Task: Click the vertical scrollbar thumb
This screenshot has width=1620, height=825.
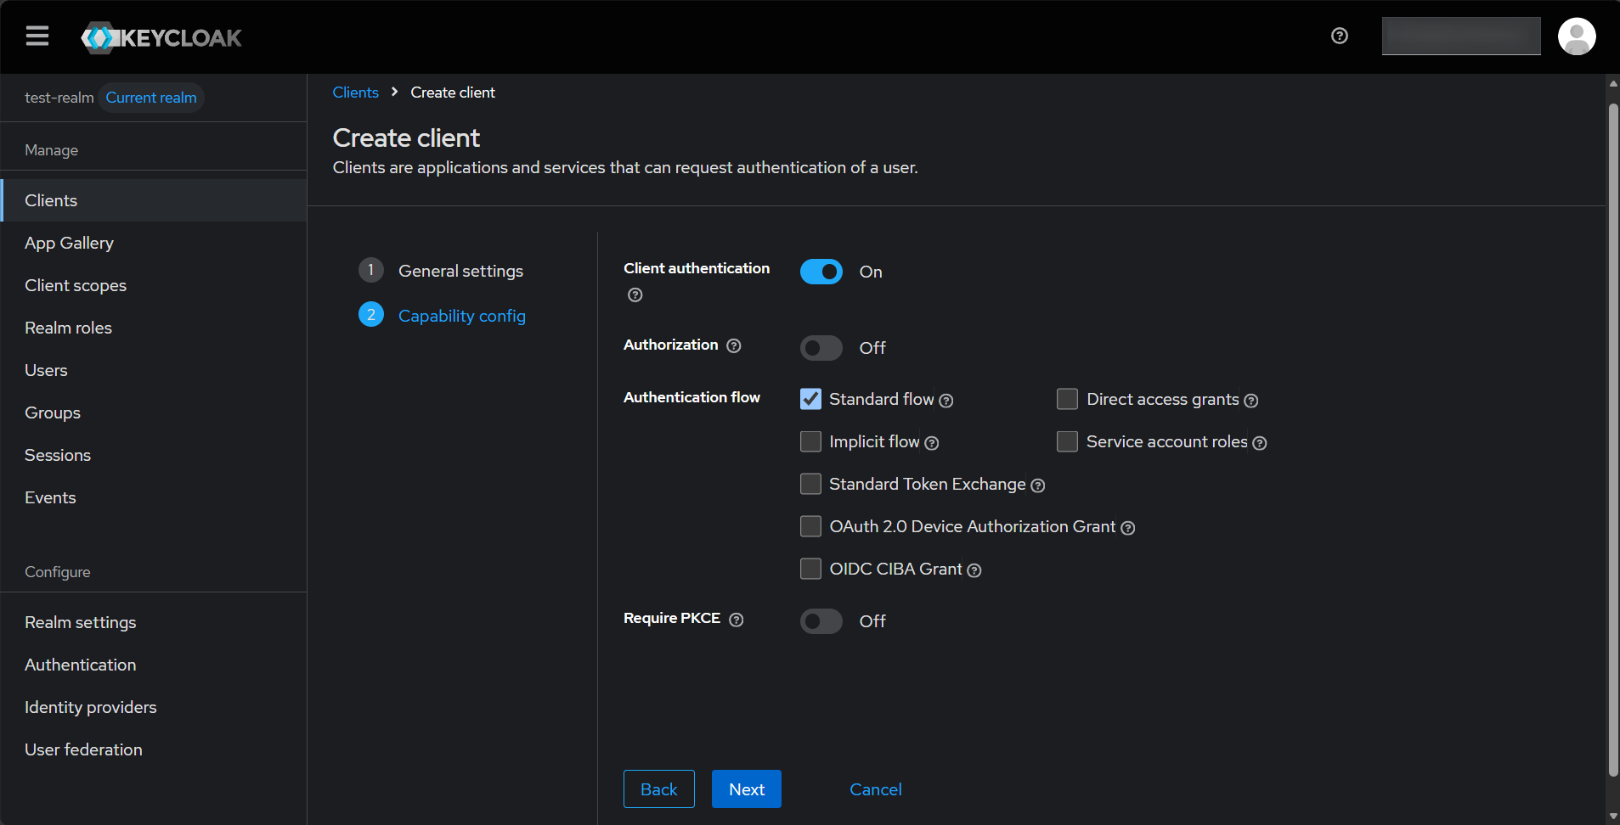Action: click(1613, 440)
